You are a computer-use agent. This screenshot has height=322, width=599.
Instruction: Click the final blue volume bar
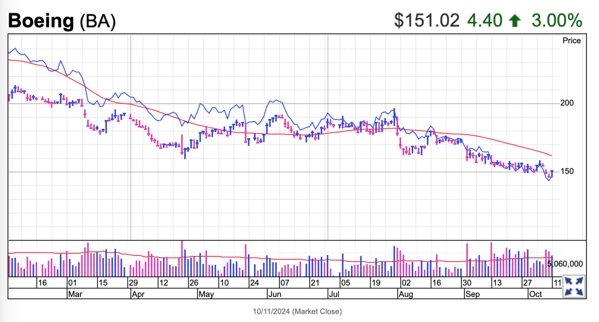click(x=552, y=266)
